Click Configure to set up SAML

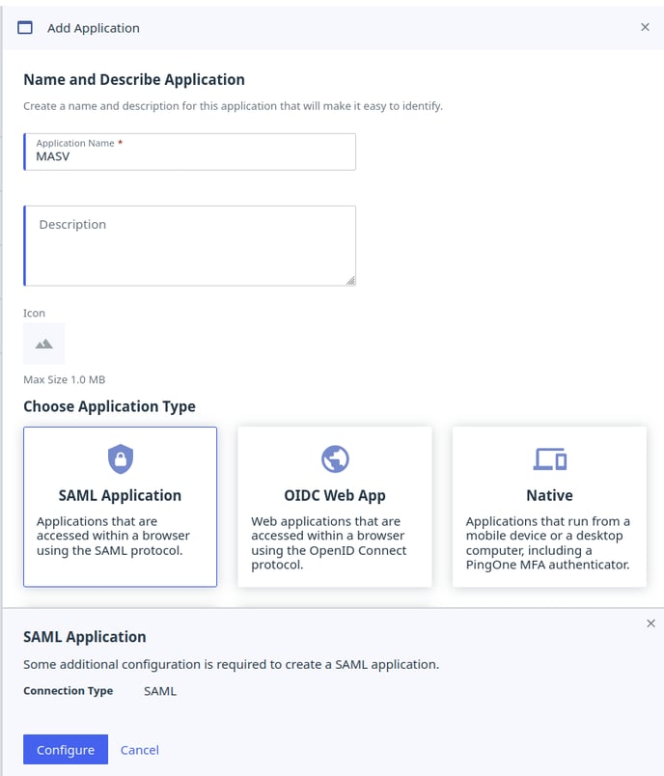[65, 749]
